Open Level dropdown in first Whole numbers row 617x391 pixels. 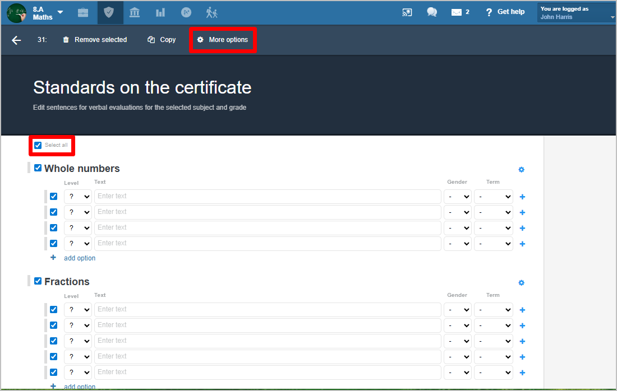pos(78,197)
